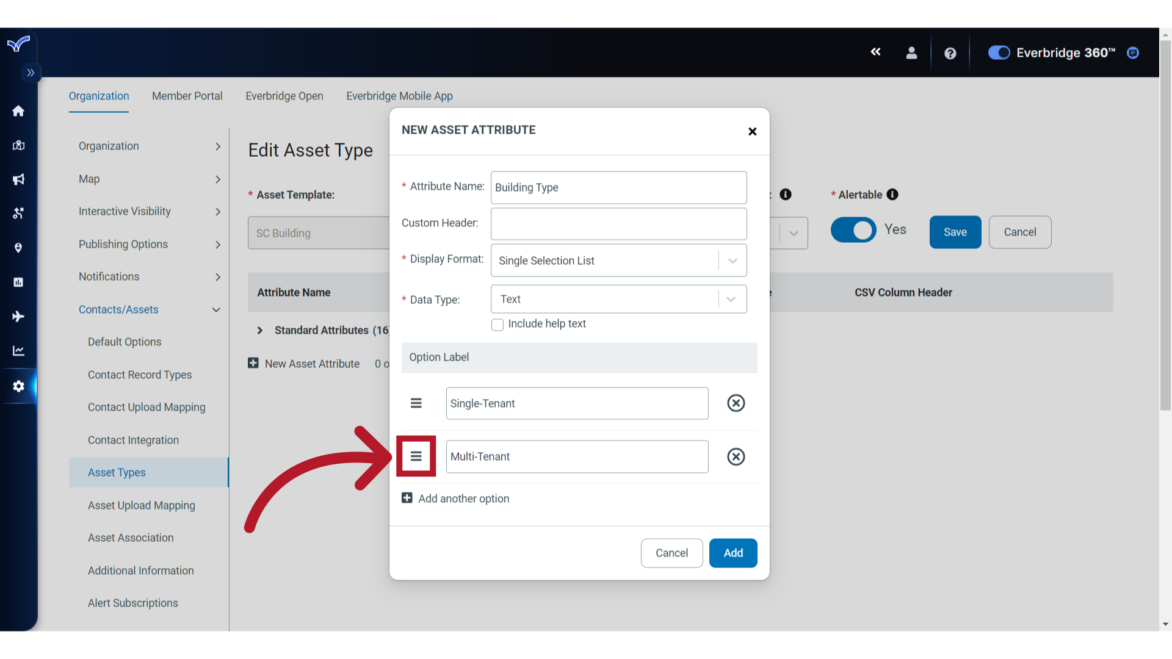Switch to the Member Portal tab
Screen dimensions: 1172x659
pos(187,96)
